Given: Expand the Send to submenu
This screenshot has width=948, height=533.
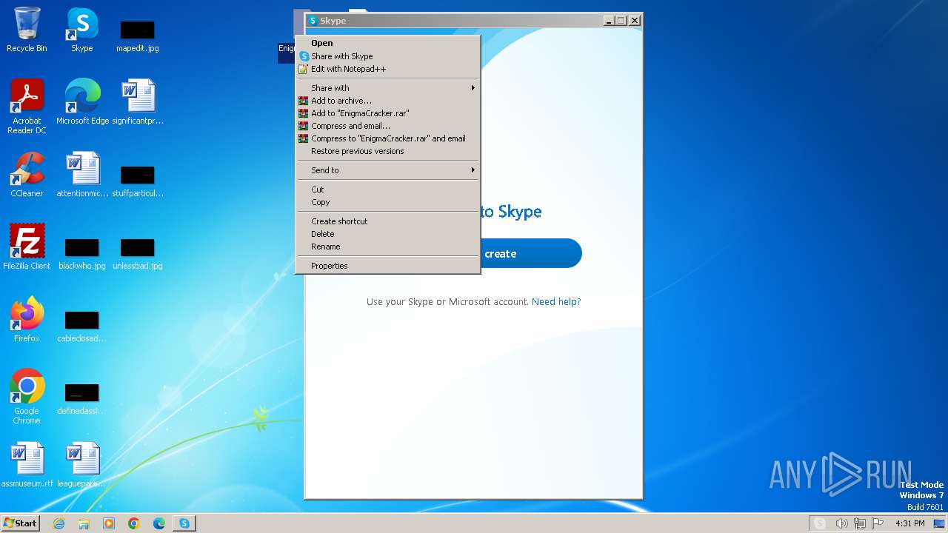Looking at the screenshot, I should click(387, 170).
